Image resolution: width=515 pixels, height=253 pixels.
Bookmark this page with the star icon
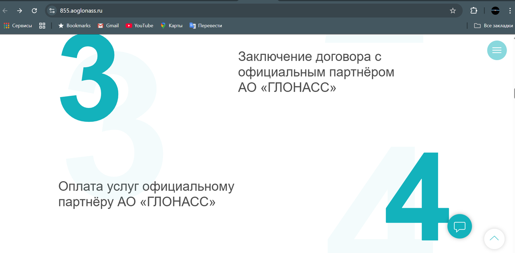[x=453, y=11]
